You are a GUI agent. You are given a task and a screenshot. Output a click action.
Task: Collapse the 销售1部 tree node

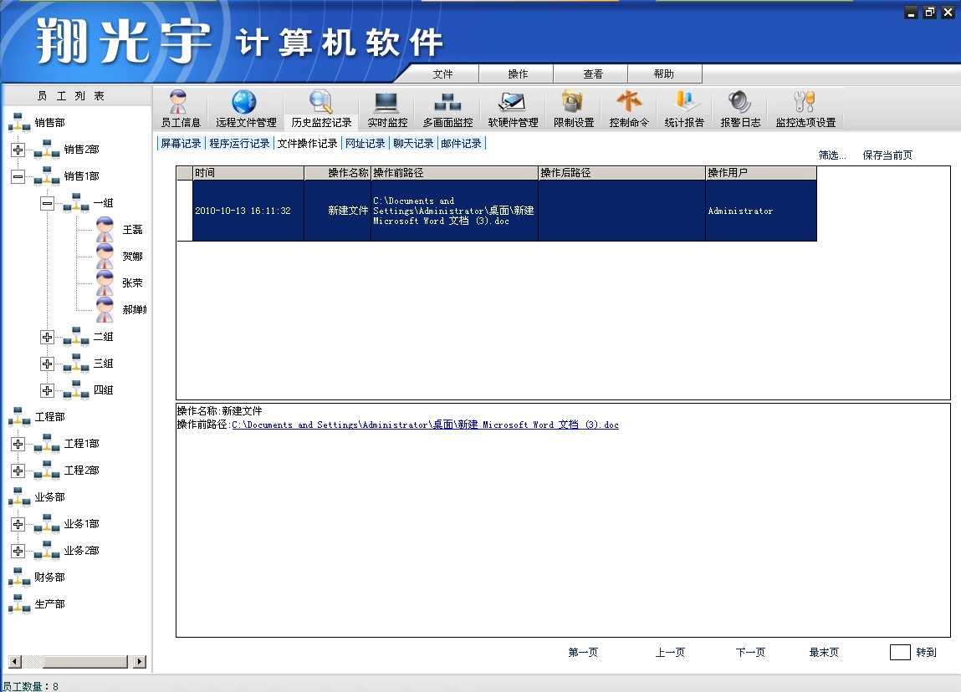pyautogui.click(x=18, y=177)
